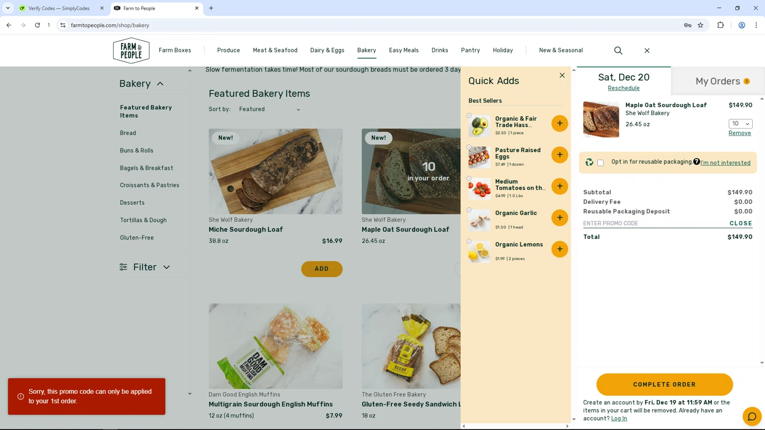Click Reschedule delivery link

[x=623, y=88]
